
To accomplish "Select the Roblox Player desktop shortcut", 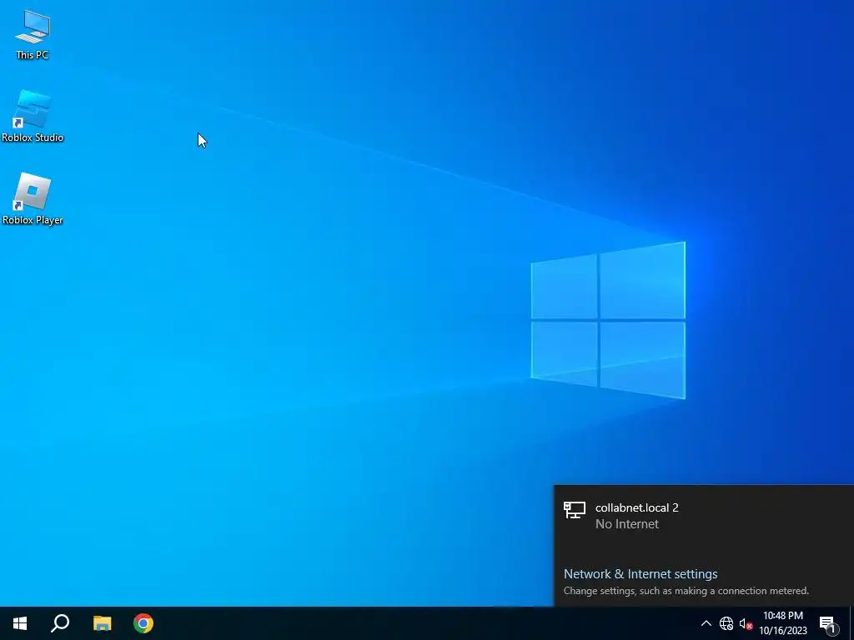I will pos(33,198).
